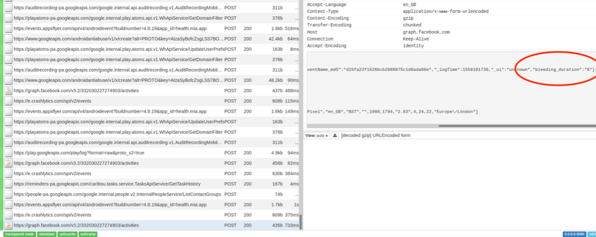Click the 4.9kb size cell

[277, 153]
